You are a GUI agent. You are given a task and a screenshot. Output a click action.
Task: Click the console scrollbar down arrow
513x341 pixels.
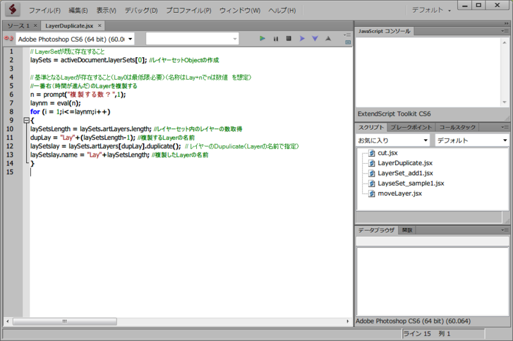coord(505,102)
